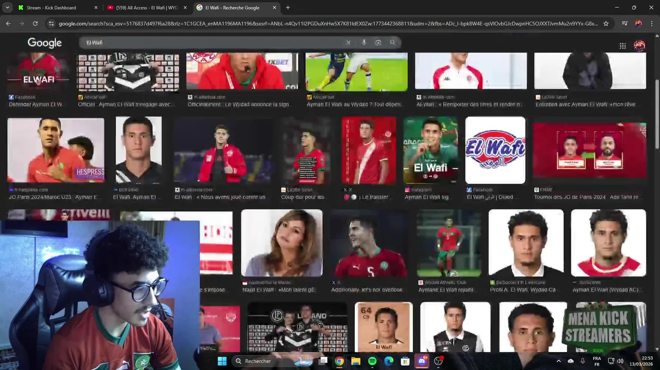
Task: Open the BDFutbol player portrait image
Action: pyautogui.click(x=138, y=150)
